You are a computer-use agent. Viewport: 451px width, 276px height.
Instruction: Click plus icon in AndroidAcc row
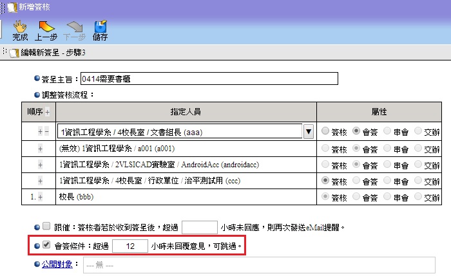pos(41,164)
